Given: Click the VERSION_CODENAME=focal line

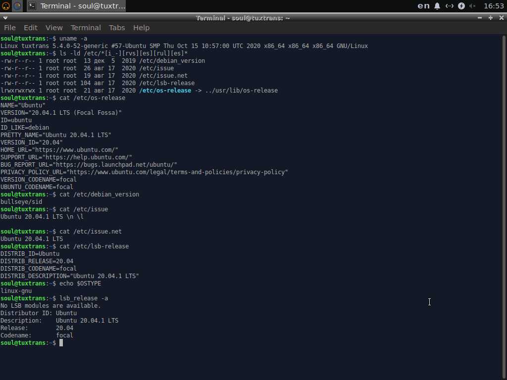Looking at the screenshot, I should (x=39, y=180).
